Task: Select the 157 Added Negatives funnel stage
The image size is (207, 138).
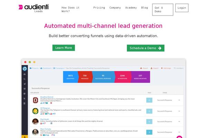Action: coord(140,77)
